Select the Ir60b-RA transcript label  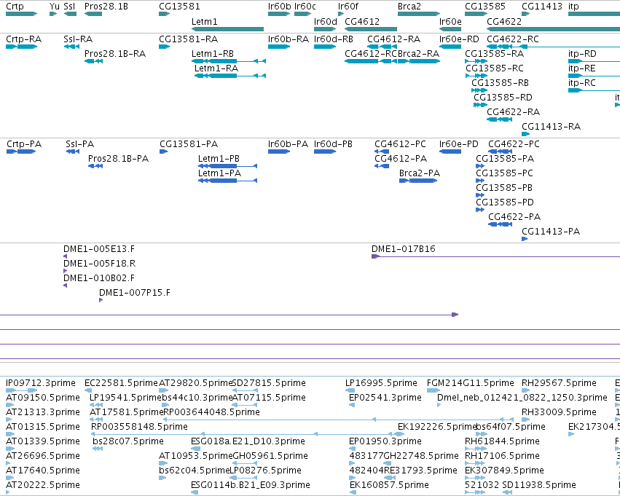coord(289,39)
